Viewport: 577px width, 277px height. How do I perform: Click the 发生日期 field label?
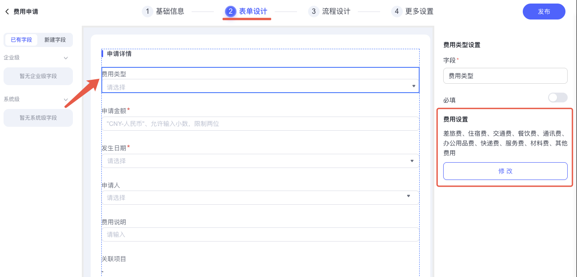coord(114,148)
